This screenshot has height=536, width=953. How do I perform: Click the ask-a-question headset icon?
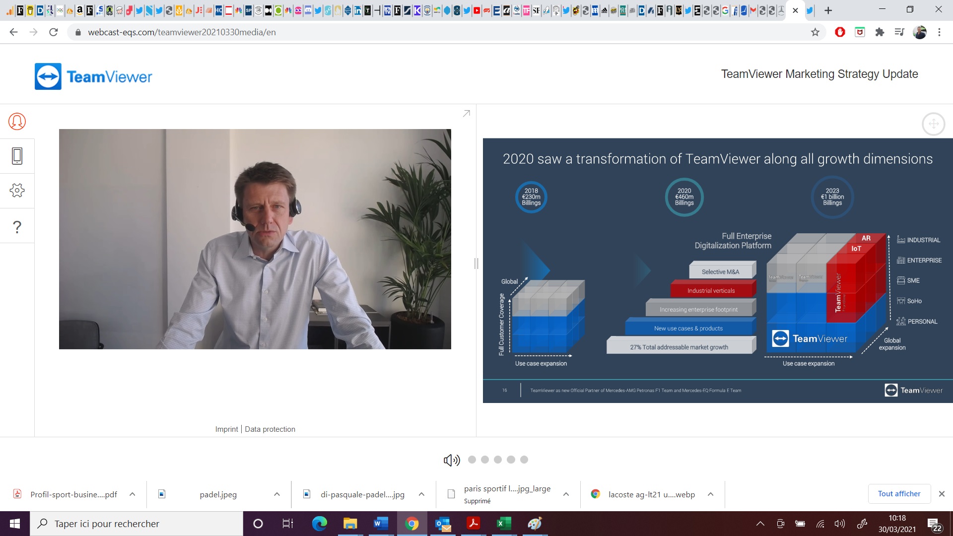tap(17, 122)
